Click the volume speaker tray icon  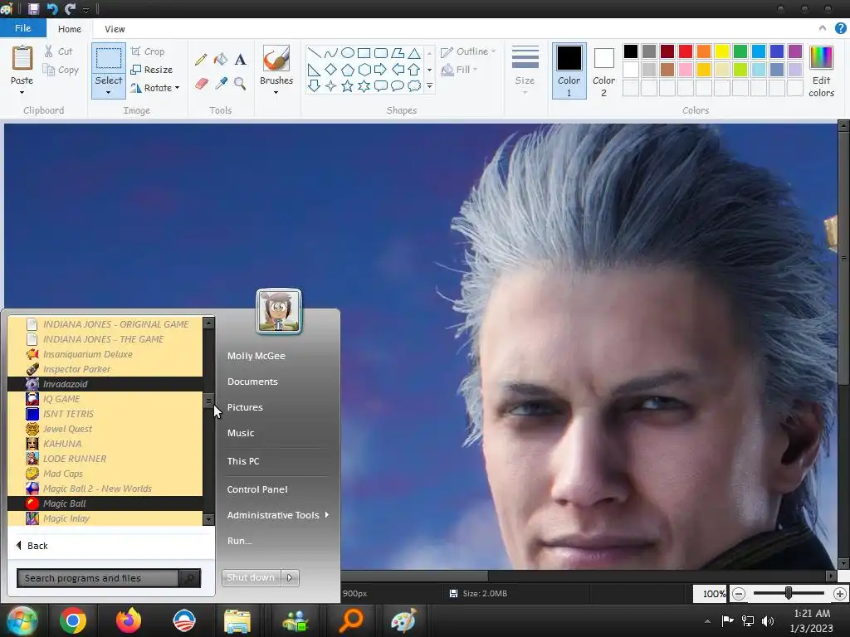coord(768,620)
